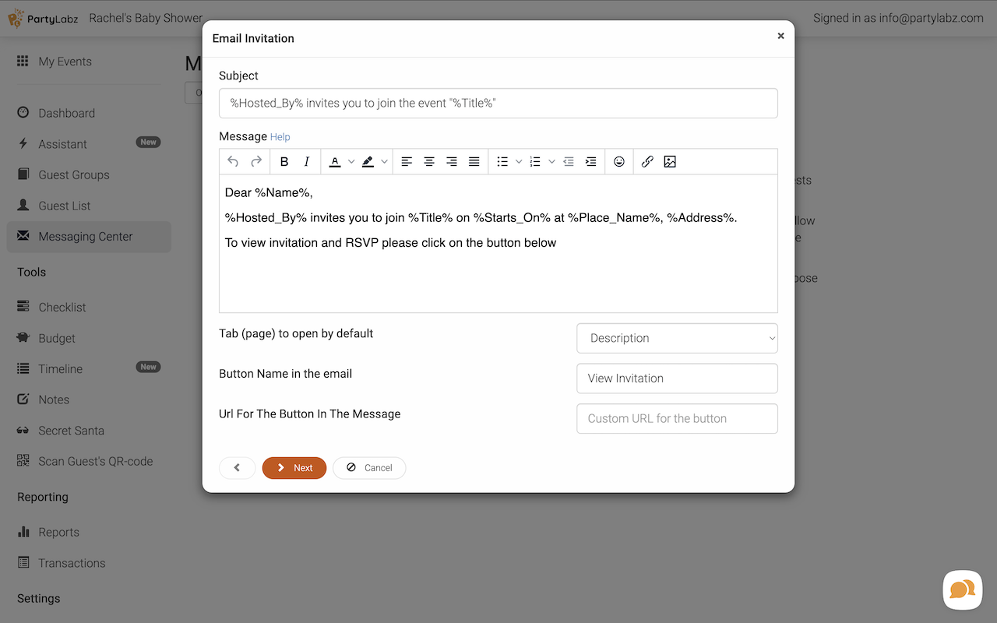
Task: Apply italic formatting to the message text
Action: [x=307, y=162]
